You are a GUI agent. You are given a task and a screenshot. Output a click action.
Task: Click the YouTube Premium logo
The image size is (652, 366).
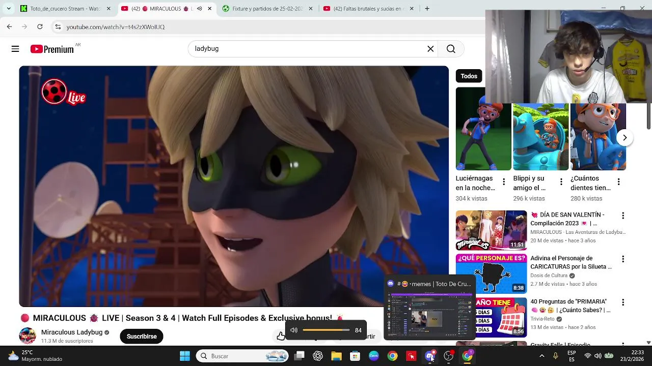[x=52, y=49]
